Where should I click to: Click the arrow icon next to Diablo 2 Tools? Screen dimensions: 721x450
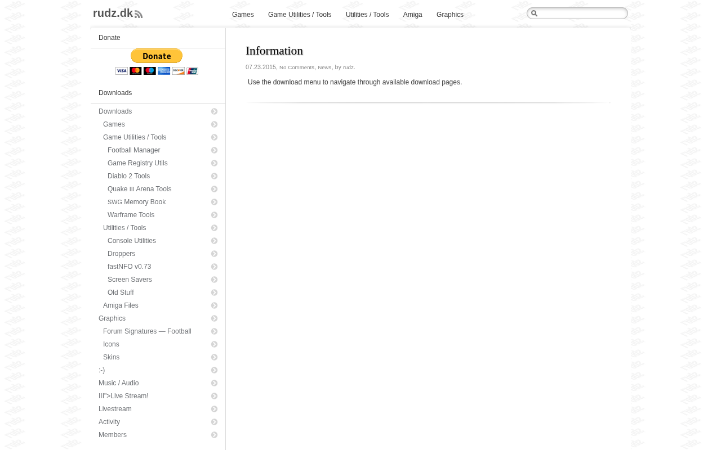(215, 176)
